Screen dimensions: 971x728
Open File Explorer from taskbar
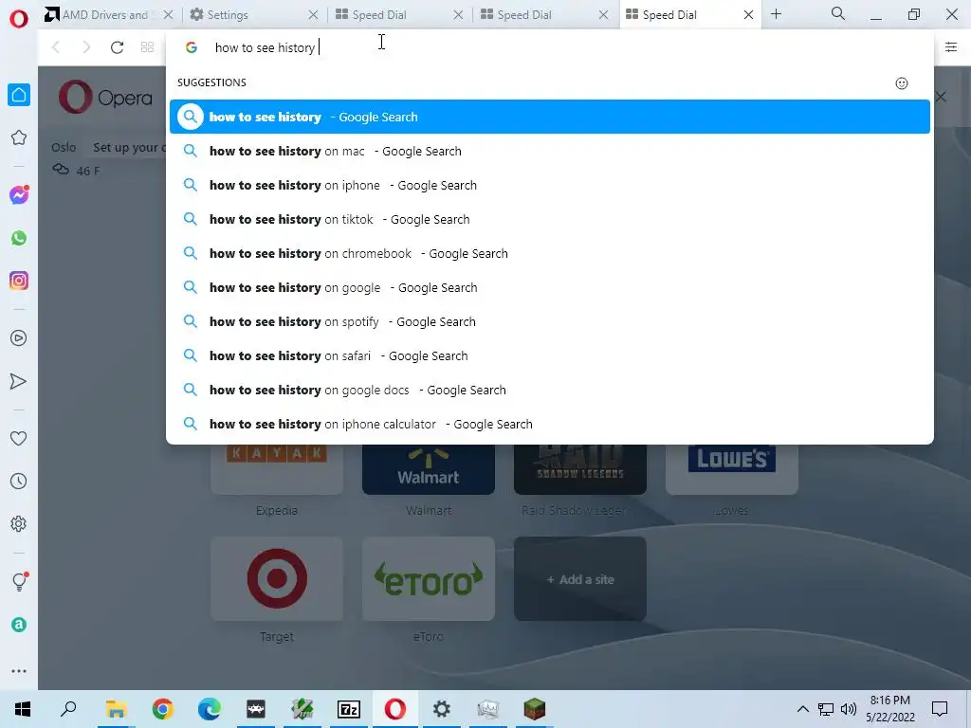click(x=116, y=709)
